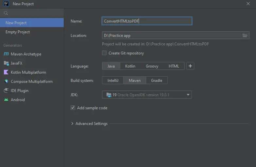
Task: Close the New Project dialog
Action: point(248,4)
